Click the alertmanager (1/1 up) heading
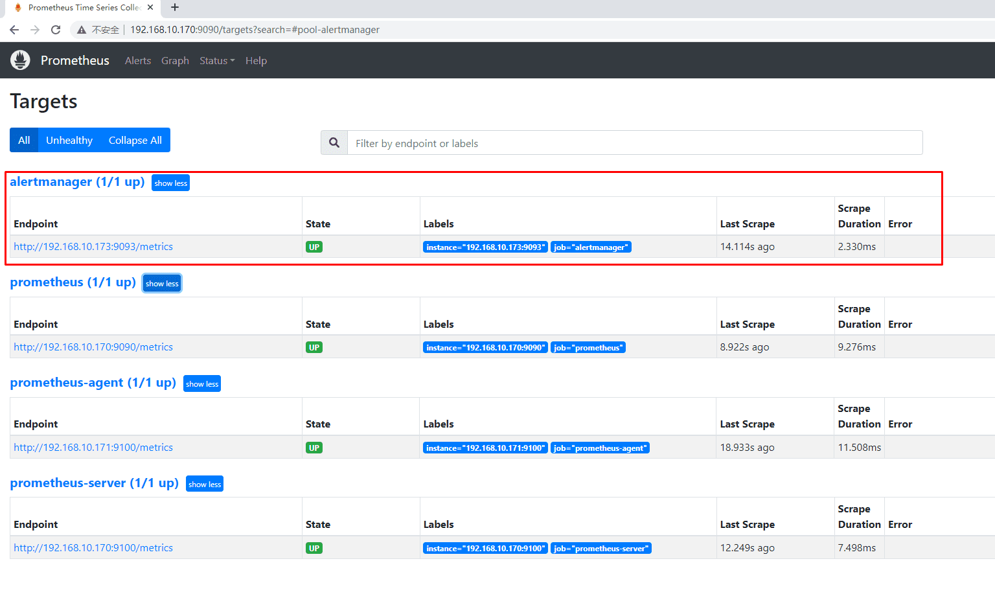 click(77, 182)
